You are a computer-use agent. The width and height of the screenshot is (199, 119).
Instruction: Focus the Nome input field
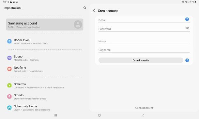pos(144,41)
